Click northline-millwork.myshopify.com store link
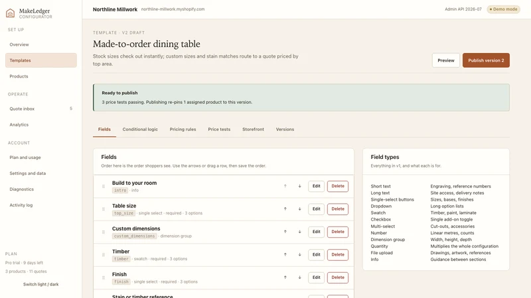Viewport: 531px width, 298px height. pos(173,9)
